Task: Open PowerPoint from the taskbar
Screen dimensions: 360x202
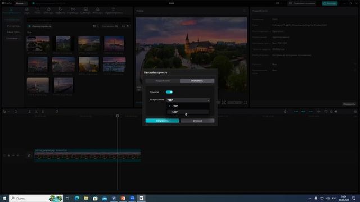Action: [x=123, y=198]
